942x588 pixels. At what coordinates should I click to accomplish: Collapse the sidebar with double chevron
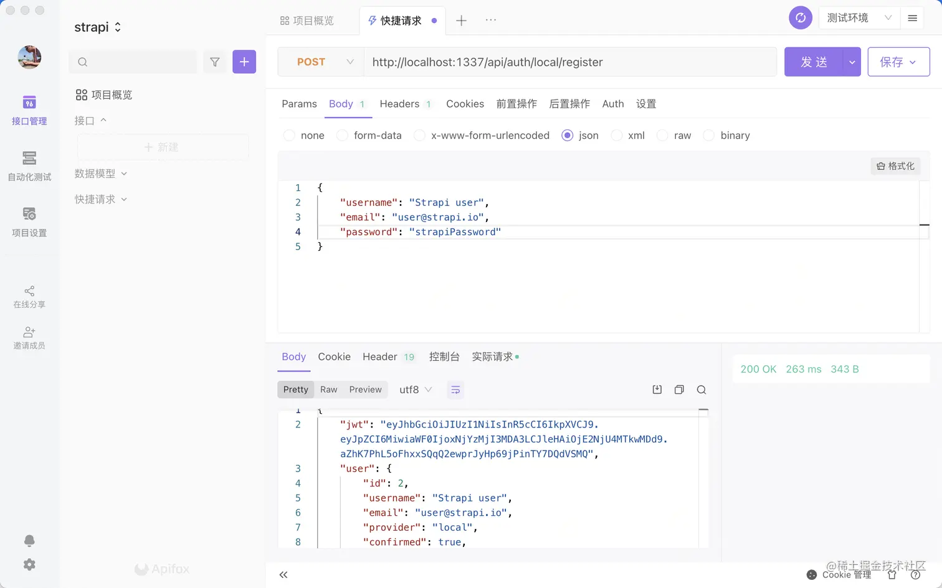pyautogui.click(x=283, y=575)
